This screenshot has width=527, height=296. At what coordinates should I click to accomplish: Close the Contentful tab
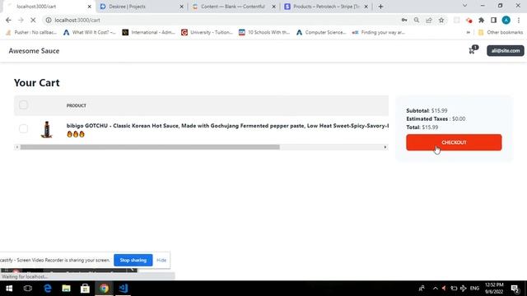click(x=273, y=7)
